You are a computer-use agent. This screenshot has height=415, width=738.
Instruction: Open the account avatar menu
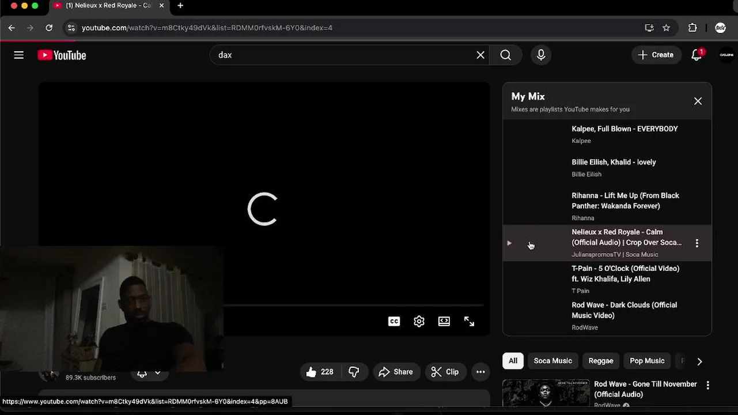point(726,55)
